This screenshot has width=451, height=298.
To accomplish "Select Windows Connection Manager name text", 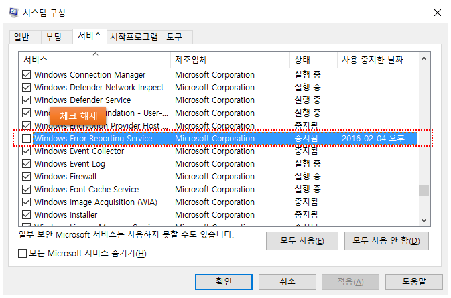I will [x=90, y=75].
